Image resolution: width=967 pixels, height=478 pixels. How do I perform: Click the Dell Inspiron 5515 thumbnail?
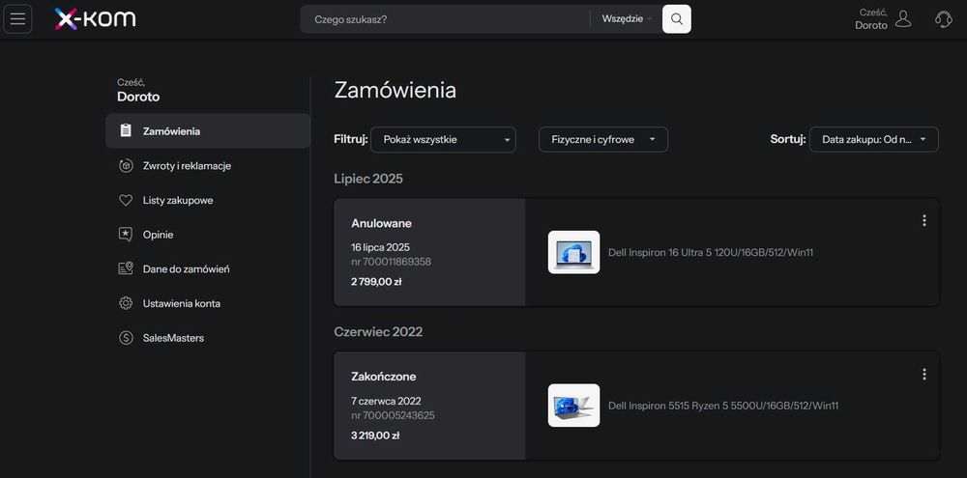tap(573, 406)
